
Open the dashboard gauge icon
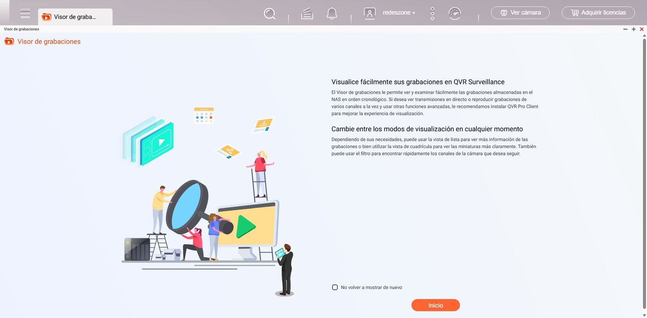click(455, 13)
